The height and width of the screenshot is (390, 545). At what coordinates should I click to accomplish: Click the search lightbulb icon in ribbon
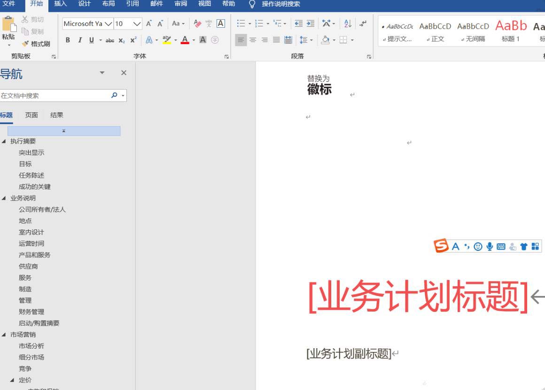coord(252,4)
